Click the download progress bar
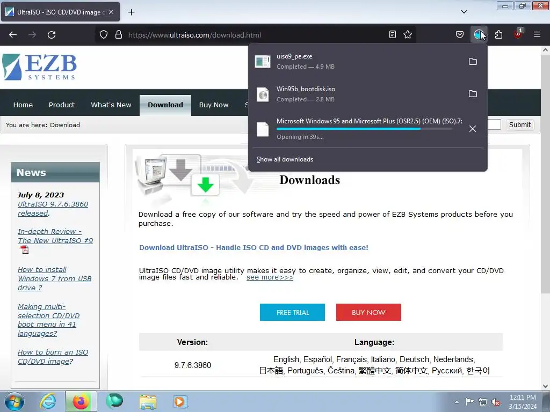 coord(365,129)
